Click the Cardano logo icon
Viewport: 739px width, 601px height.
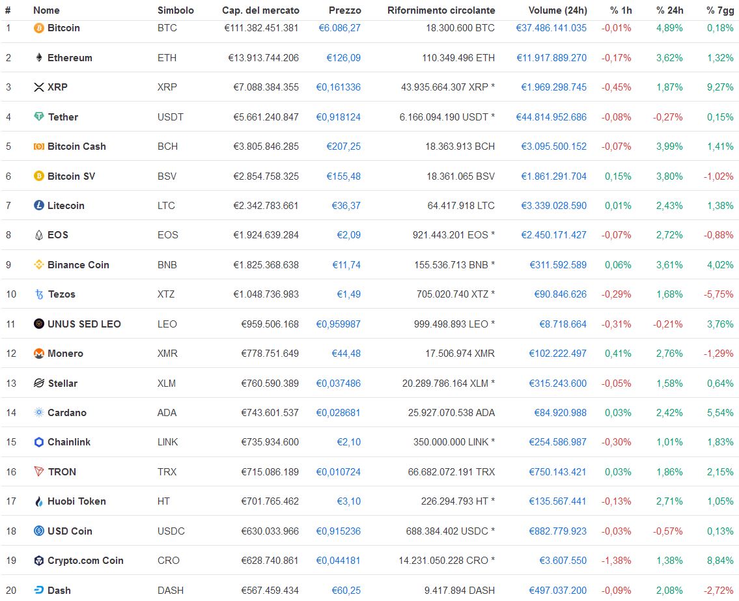(x=38, y=412)
